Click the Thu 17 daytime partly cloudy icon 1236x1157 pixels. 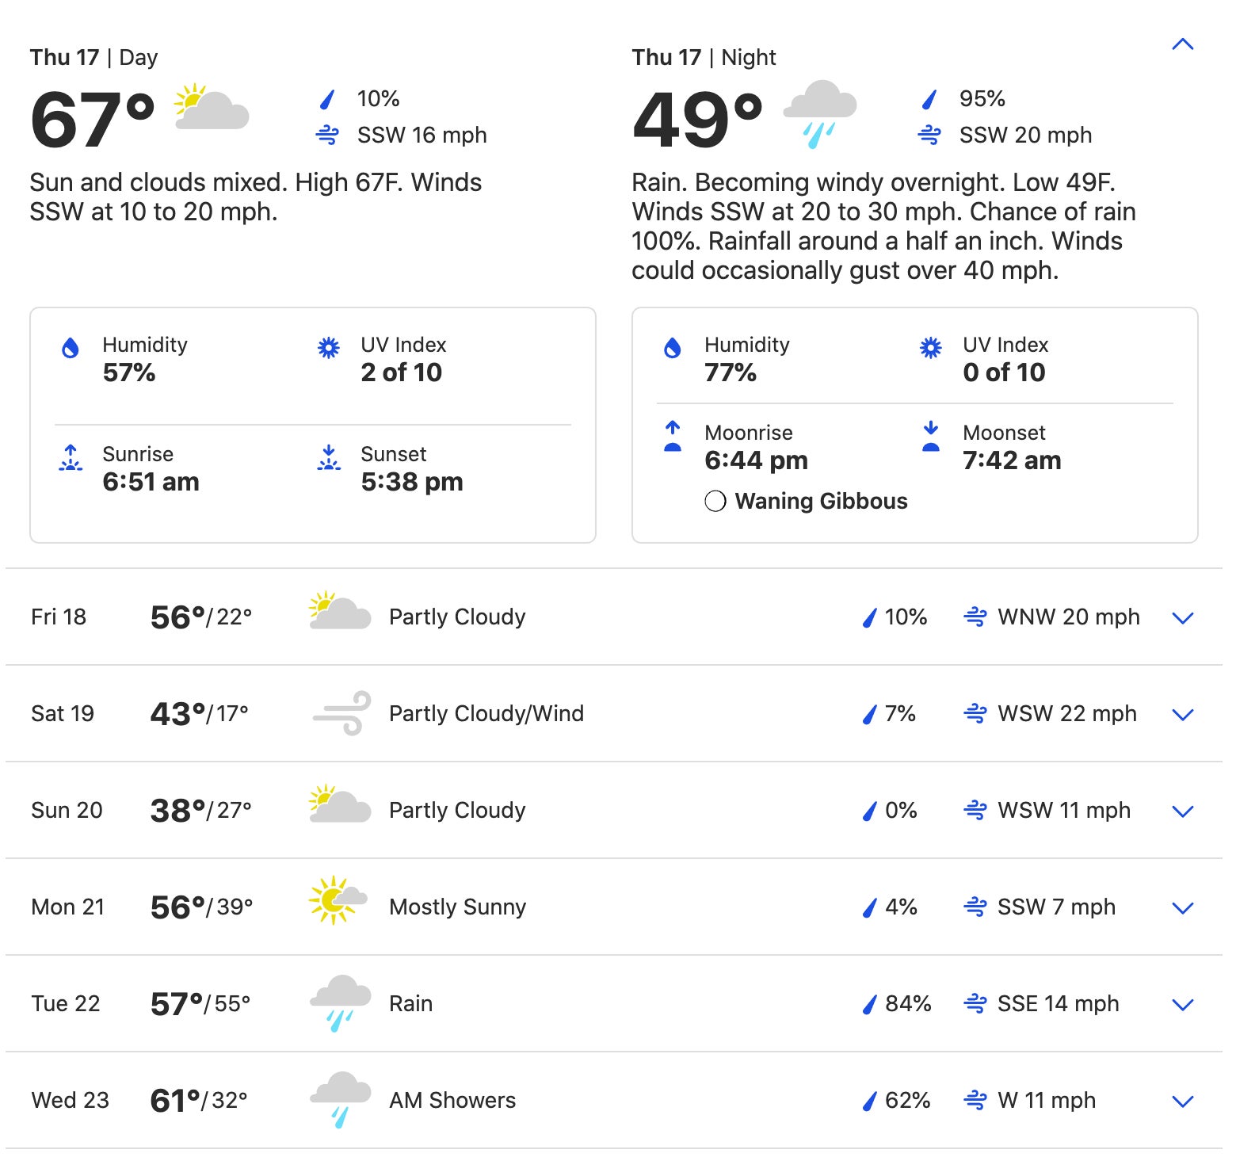click(211, 108)
